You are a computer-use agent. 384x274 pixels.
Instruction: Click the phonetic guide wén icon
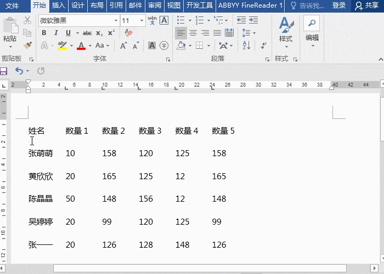(152, 20)
